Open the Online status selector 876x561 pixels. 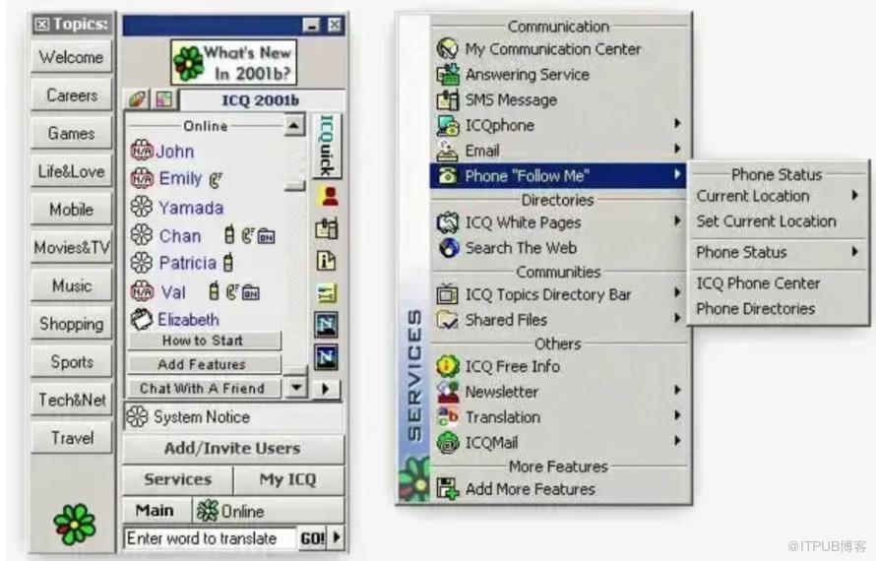268,511
